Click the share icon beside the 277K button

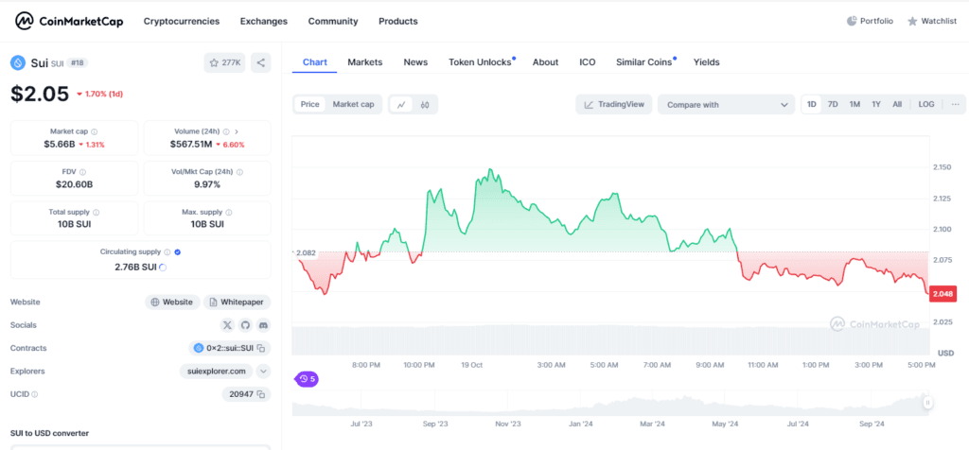tap(261, 62)
